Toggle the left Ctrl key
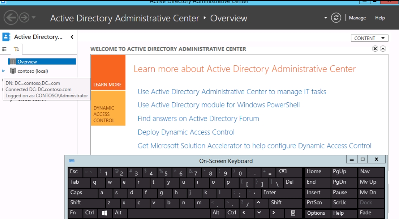 pos(90,213)
